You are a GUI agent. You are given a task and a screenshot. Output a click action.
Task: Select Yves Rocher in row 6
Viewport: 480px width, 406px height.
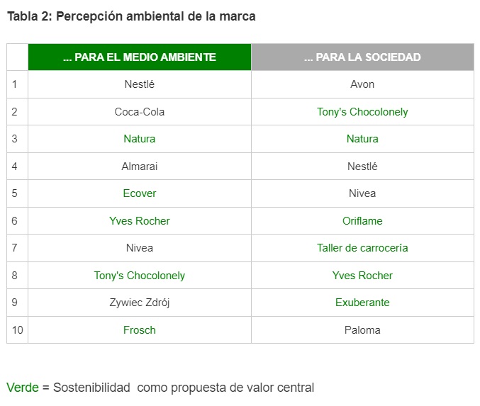(x=140, y=220)
